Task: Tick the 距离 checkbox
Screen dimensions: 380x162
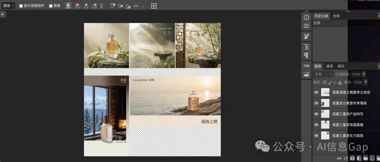Action: click(x=51, y=6)
